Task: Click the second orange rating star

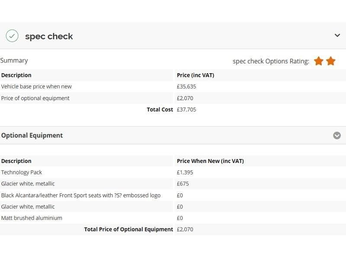Action: point(331,61)
